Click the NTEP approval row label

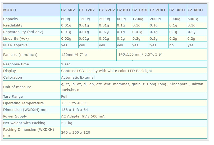click(16, 45)
